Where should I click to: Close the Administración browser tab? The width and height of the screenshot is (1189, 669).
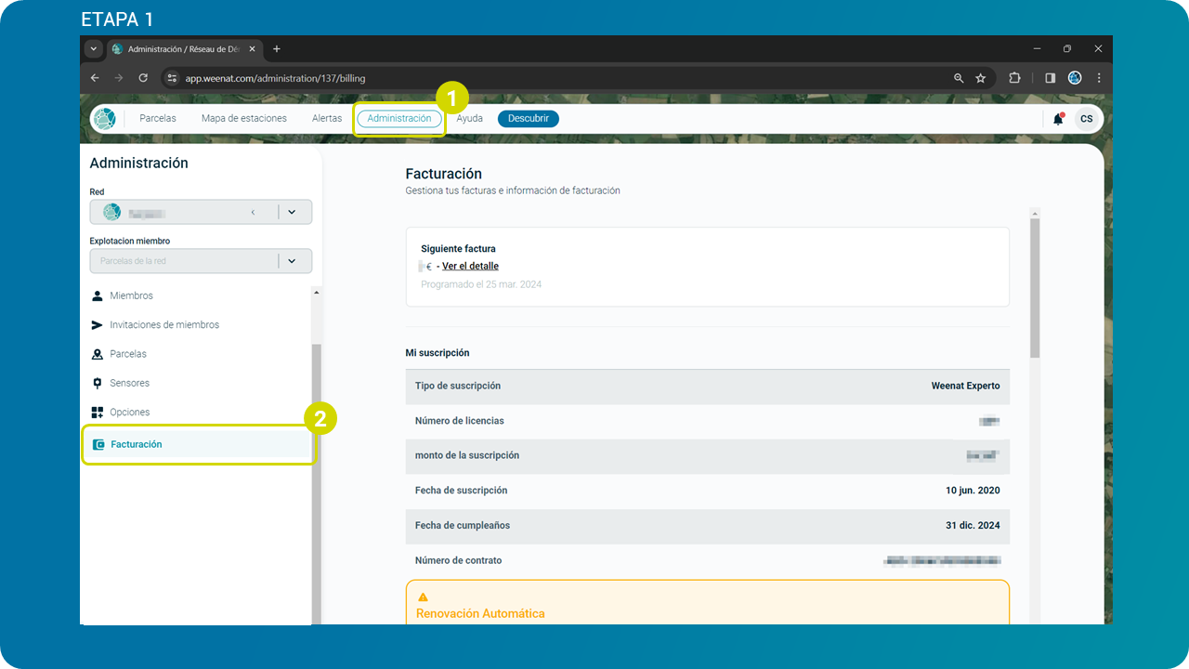(251, 49)
